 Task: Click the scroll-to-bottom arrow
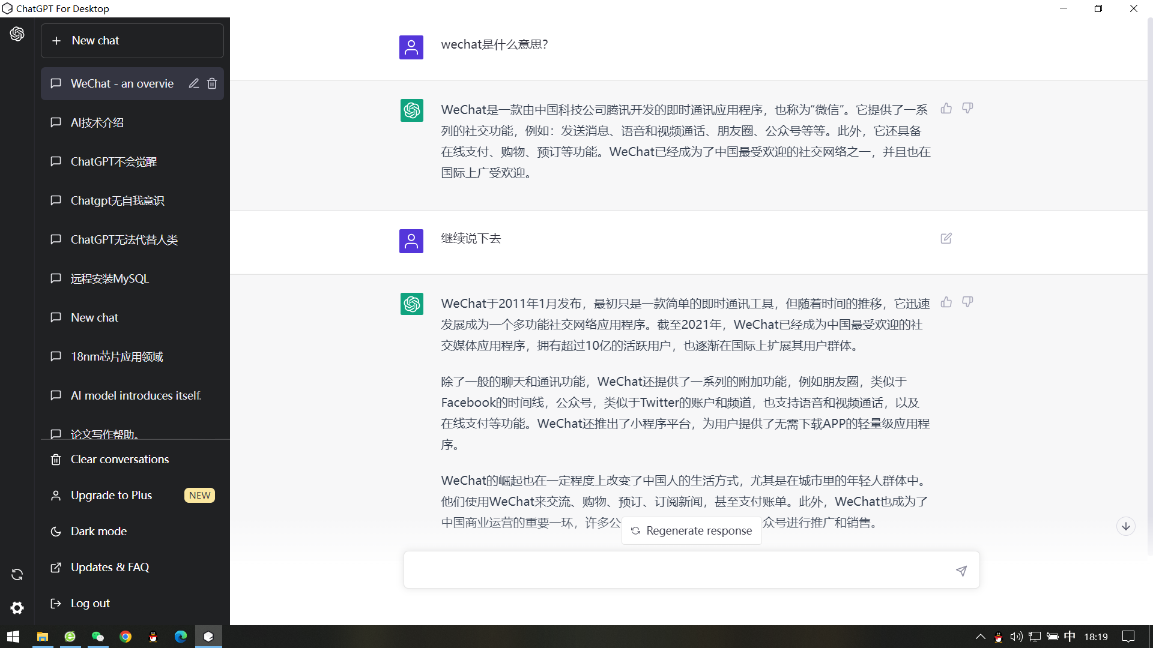[x=1125, y=526]
